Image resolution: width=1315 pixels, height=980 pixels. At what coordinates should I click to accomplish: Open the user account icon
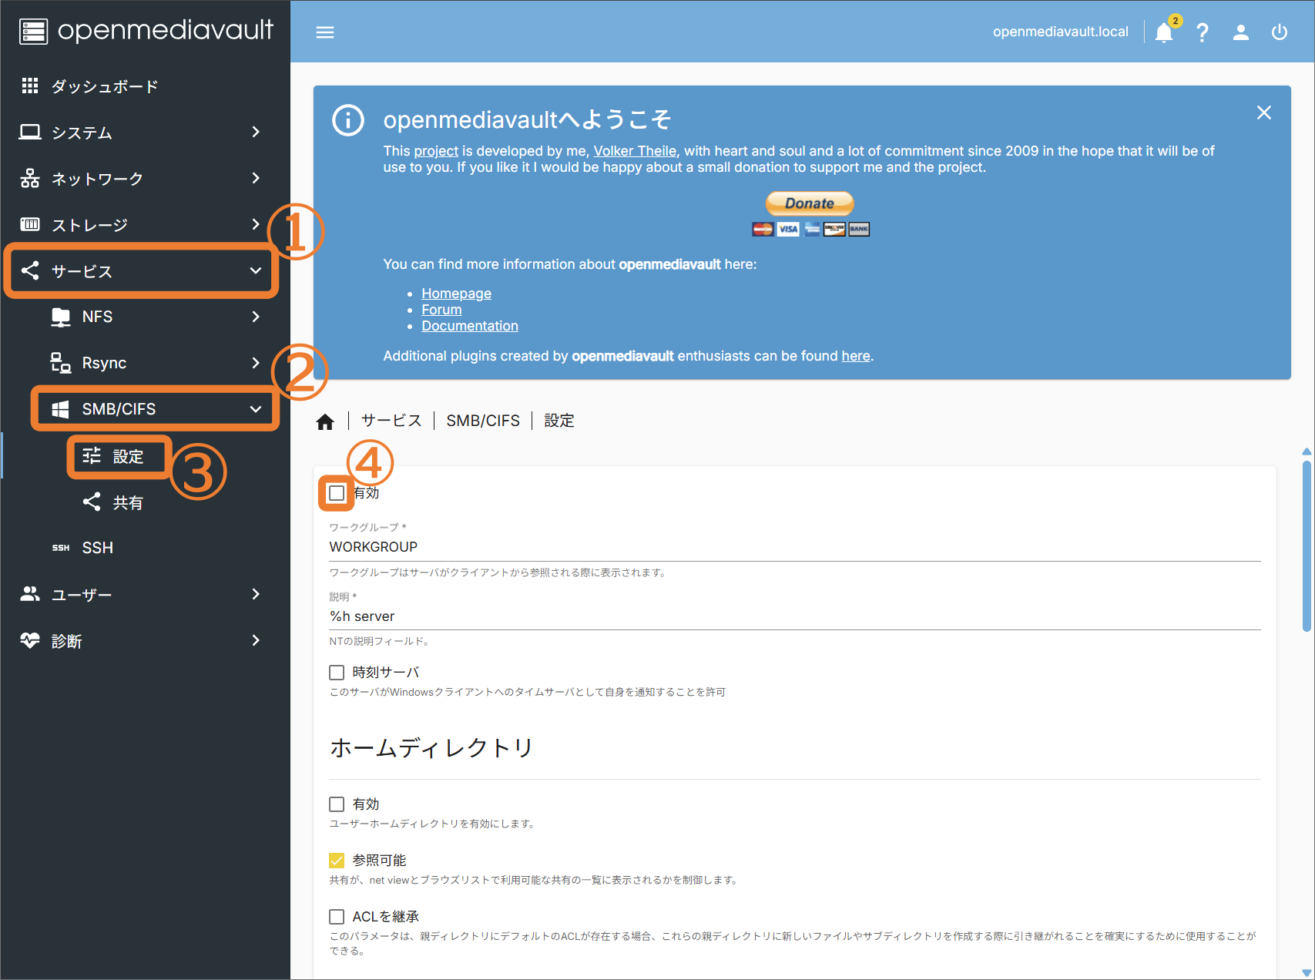click(1241, 32)
